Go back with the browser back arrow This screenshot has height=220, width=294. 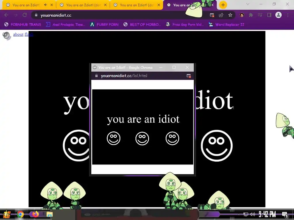click(x=6, y=15)
